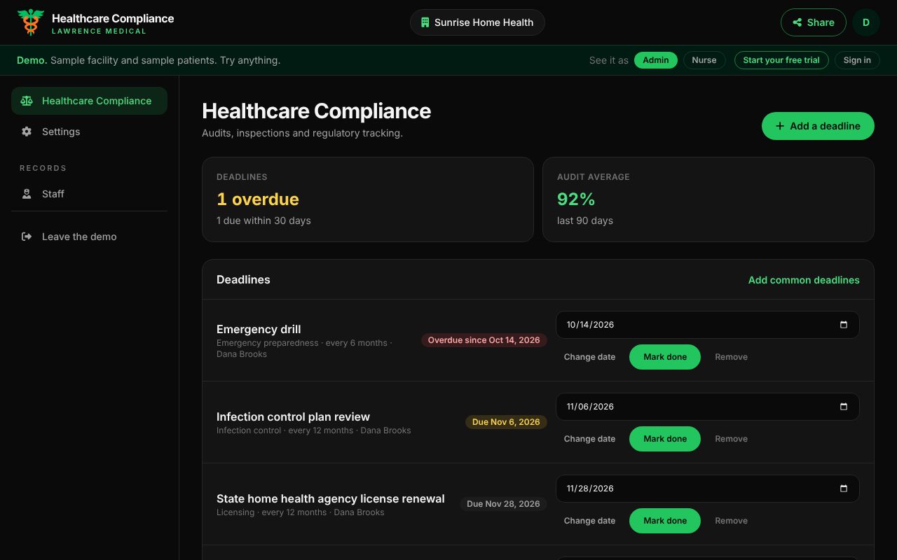897x560 pixels.
Task: Mark Infection control plan review done
Action: pyautogui.click(x=665, y=439)
